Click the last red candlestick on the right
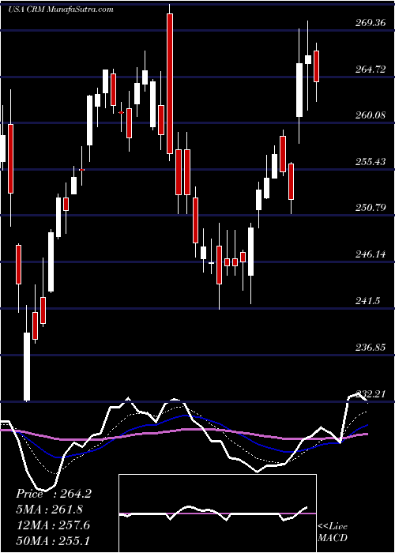The height and width of the screenshot is (553, 395). pos(316,66)
